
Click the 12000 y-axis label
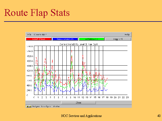click(30, 71)
